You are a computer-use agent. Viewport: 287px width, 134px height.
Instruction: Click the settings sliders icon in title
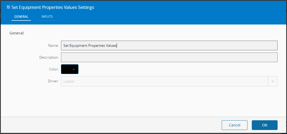point(9,7)
